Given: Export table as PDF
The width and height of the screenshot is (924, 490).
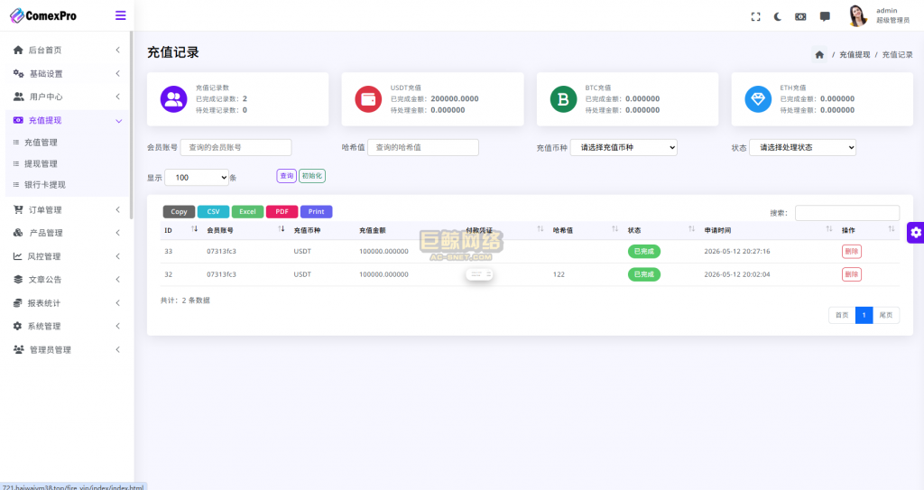Looking at the screenshot, I should click(282, 212).
